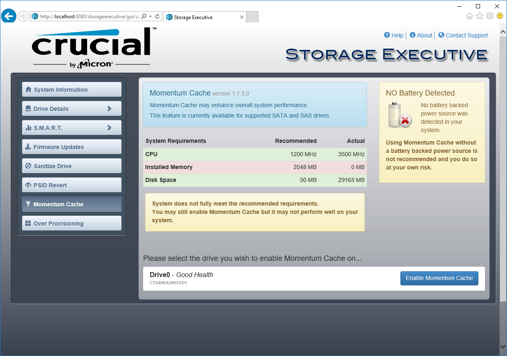Click the PSID Revert icon
This screenshot has width=507, height=356.
[28, 185]
